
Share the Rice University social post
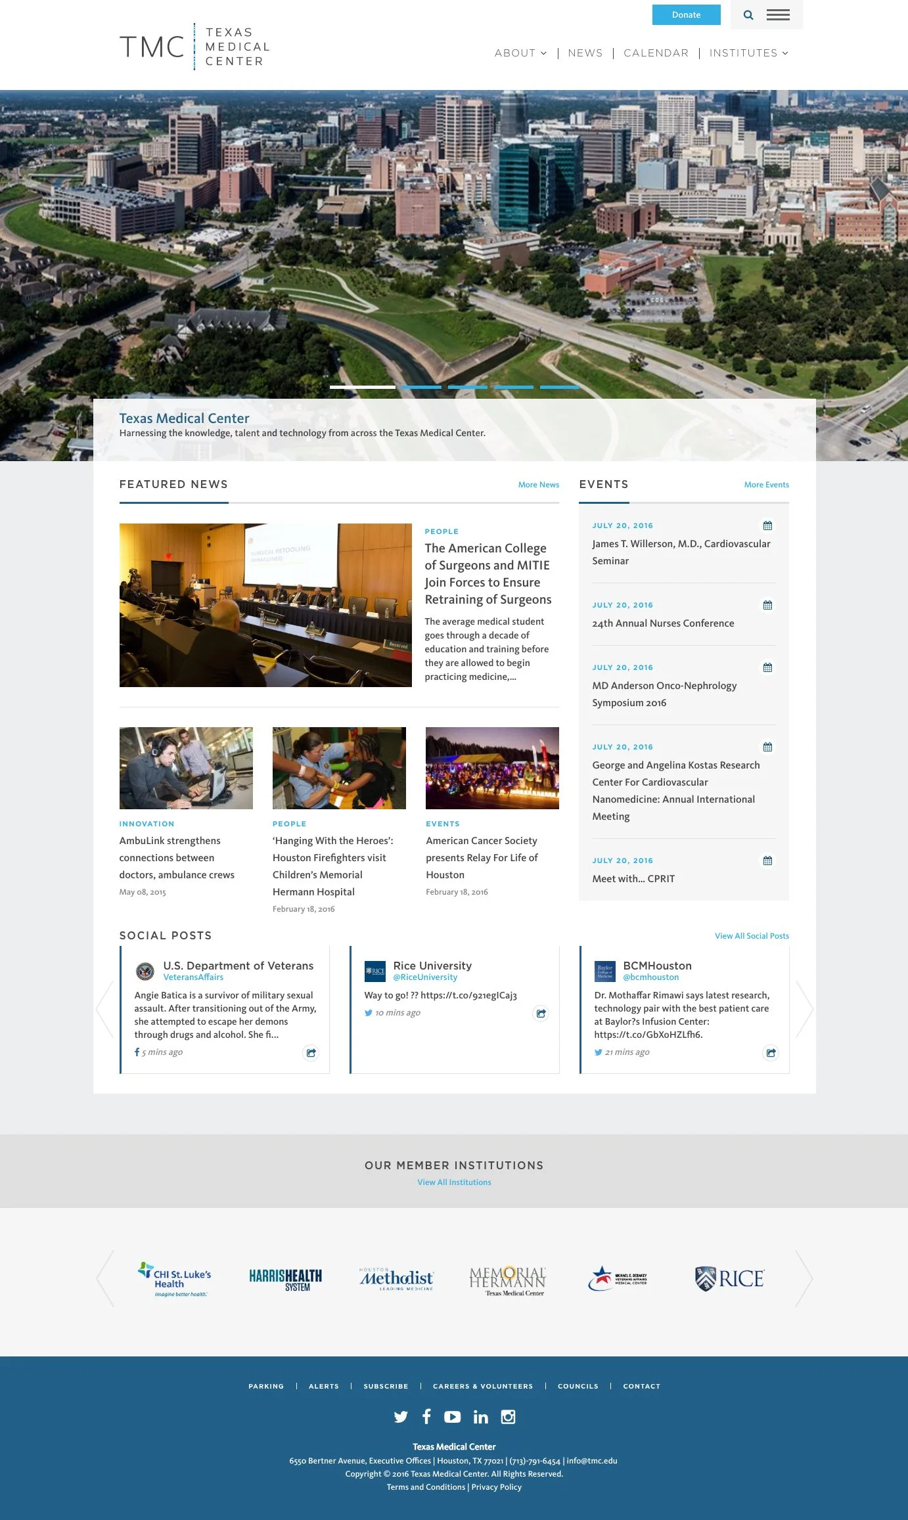click(541, 1014)
